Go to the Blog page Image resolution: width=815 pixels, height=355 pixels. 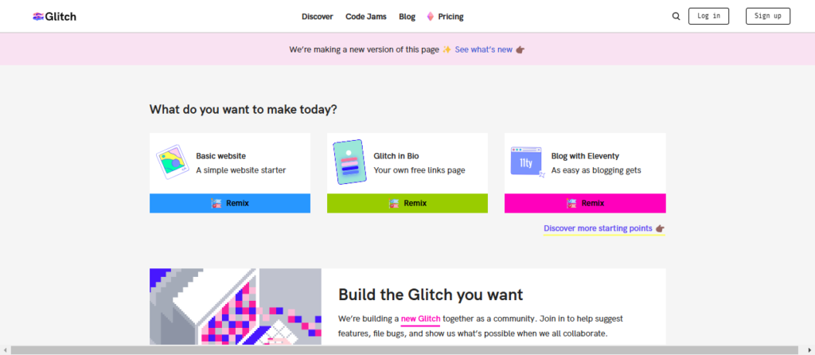[407, 17]
